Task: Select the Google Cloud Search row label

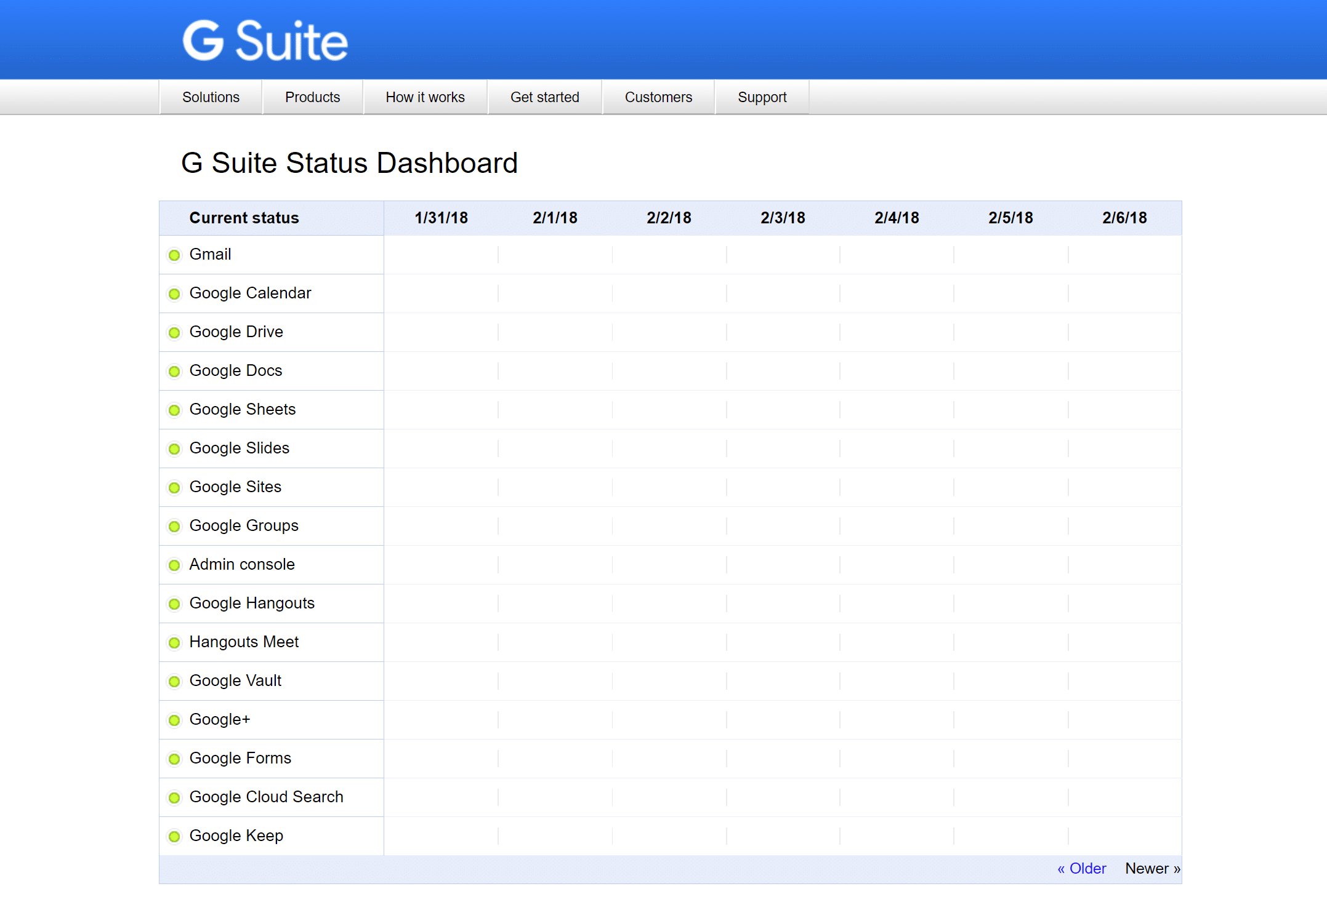Action: coord(266,797)
